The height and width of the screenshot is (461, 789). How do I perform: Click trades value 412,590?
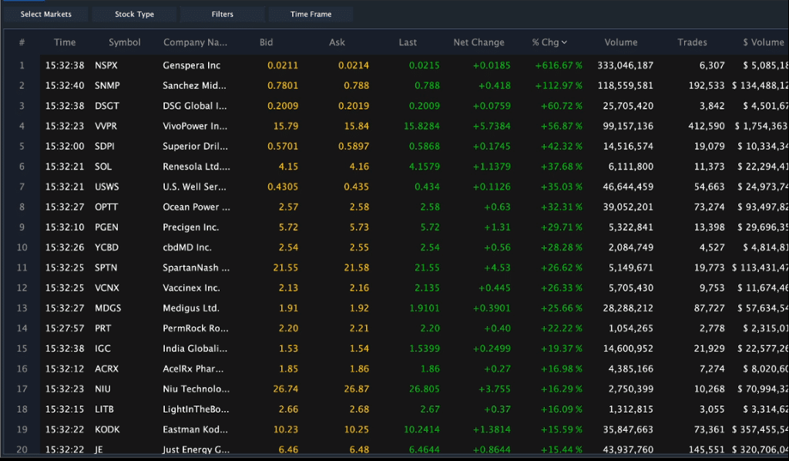tap(707, 126)
